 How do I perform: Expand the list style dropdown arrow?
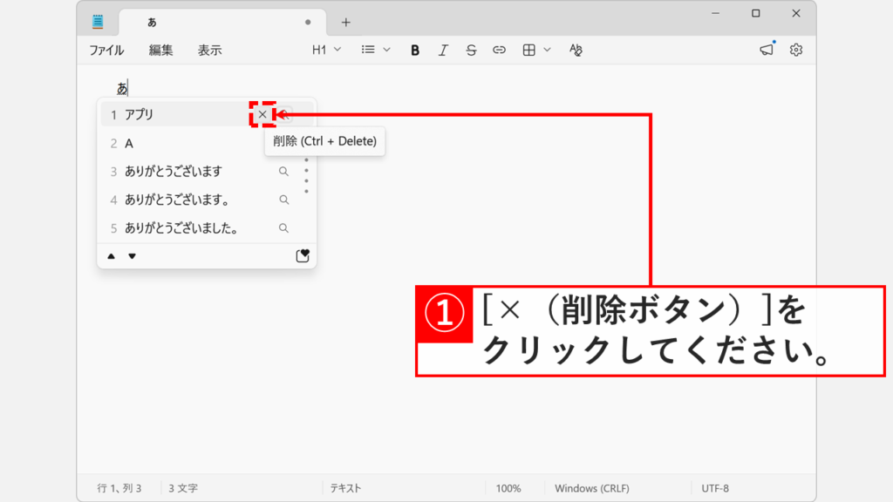[386, 50]
